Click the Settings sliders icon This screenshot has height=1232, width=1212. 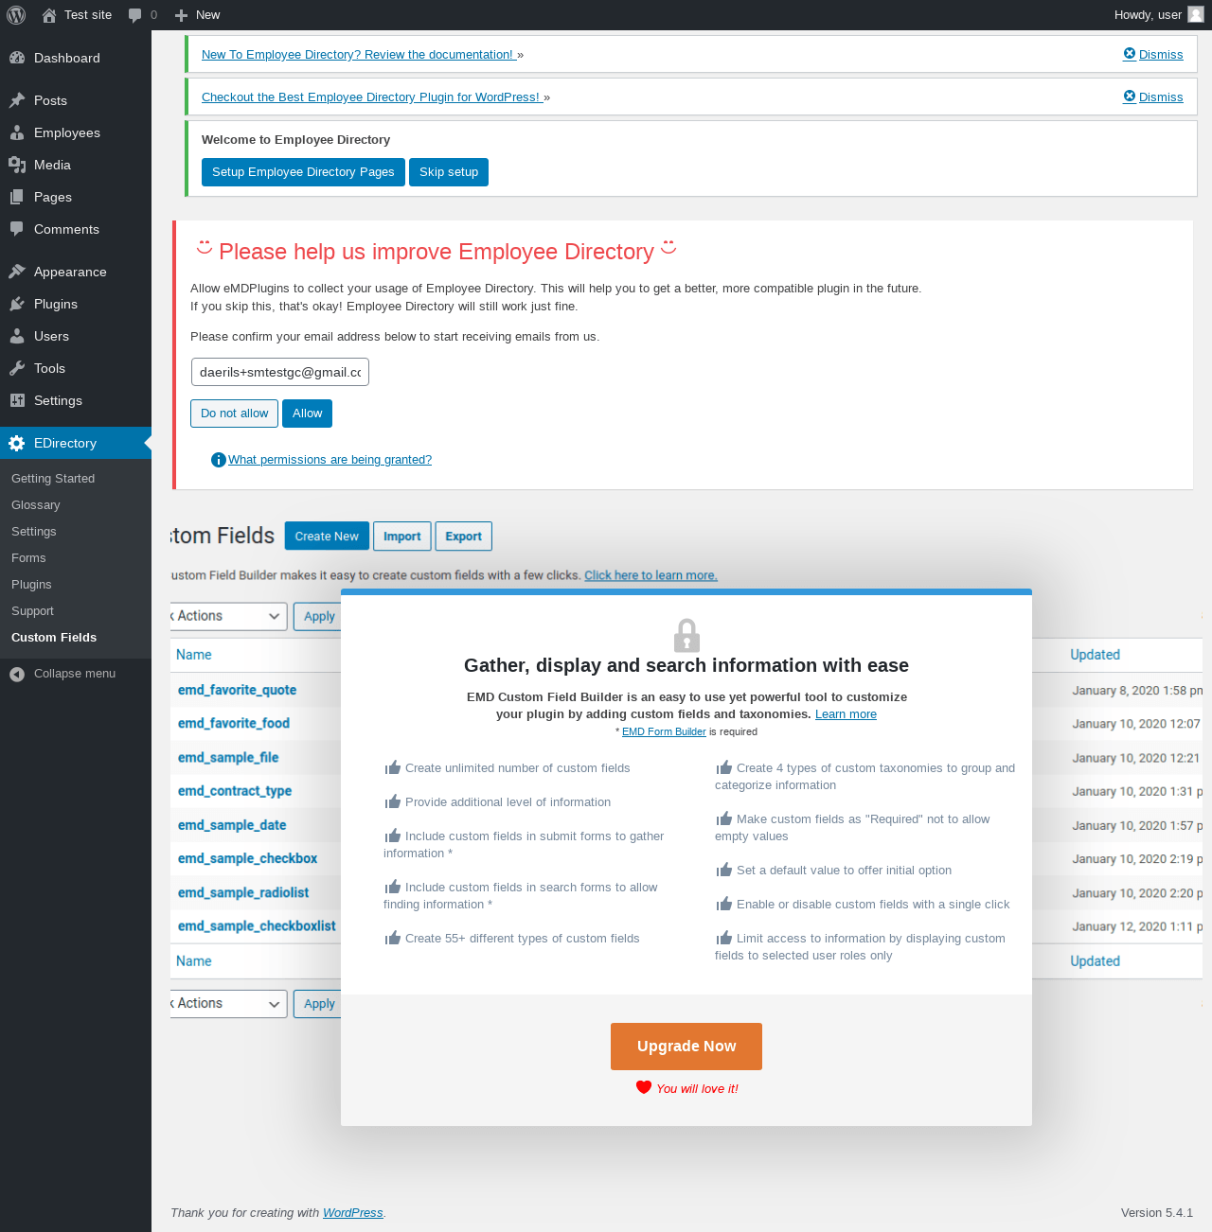(x=17, y=400)
